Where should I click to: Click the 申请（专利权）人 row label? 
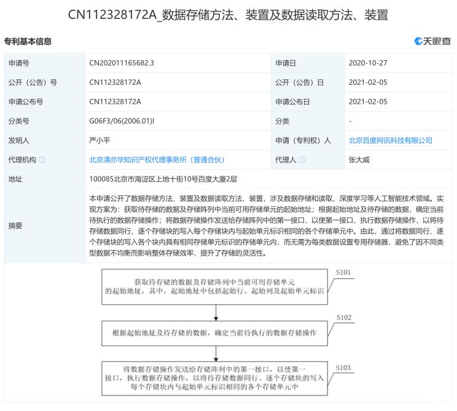coord(303,140)
